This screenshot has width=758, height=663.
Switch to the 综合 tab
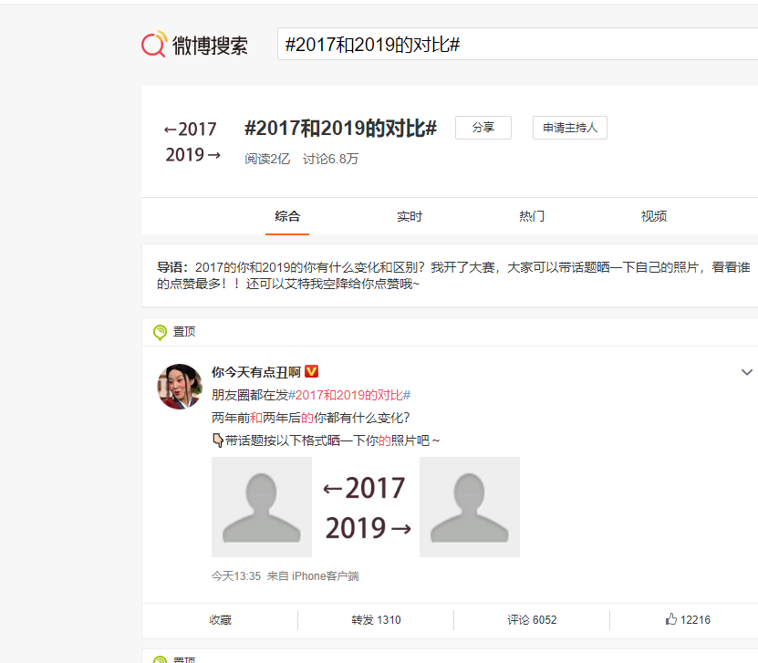(287, 216)
